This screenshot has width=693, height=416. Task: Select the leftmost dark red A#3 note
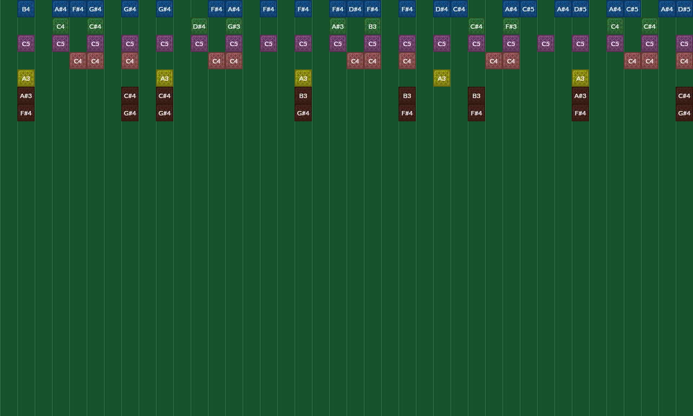click(26, 96)
